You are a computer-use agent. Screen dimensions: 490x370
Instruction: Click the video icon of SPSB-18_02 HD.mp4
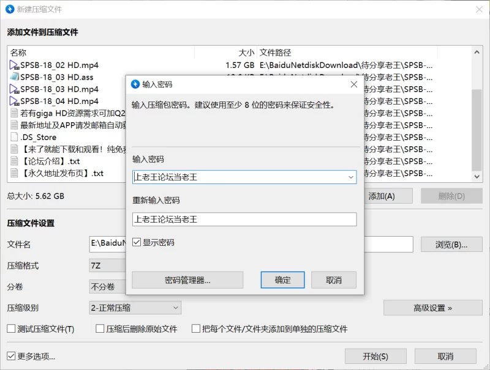pyautogui.click(x=14, y=65)
